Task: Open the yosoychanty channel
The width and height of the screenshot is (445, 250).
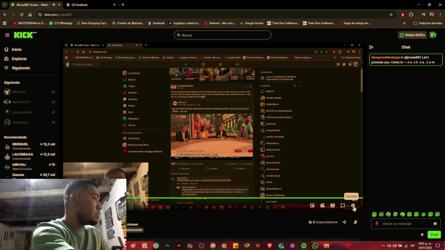Action: pyautogui.click(x=30, y=112)
